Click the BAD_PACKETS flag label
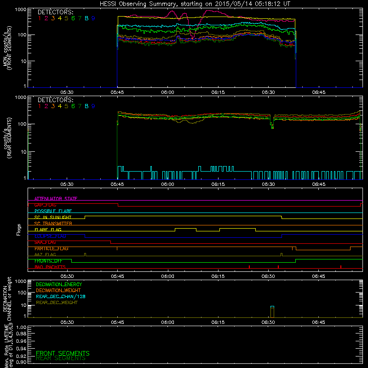This screenshot has width=368, height=368. point(50,267)
